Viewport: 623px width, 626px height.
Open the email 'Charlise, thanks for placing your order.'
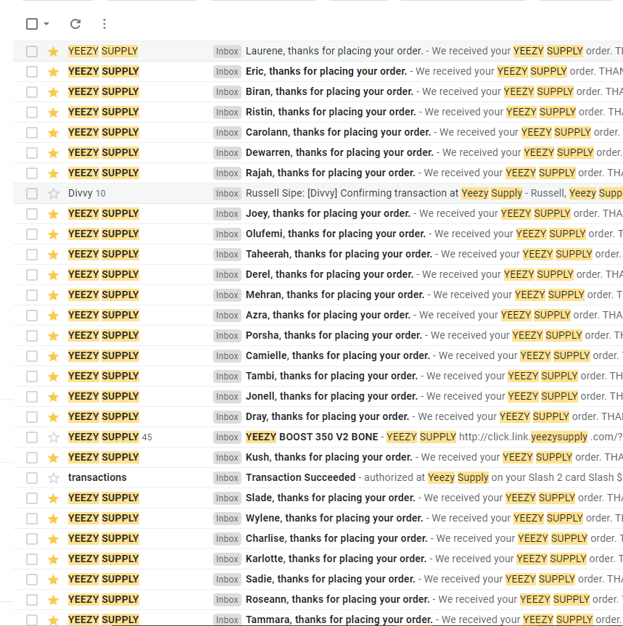(337, 538)
